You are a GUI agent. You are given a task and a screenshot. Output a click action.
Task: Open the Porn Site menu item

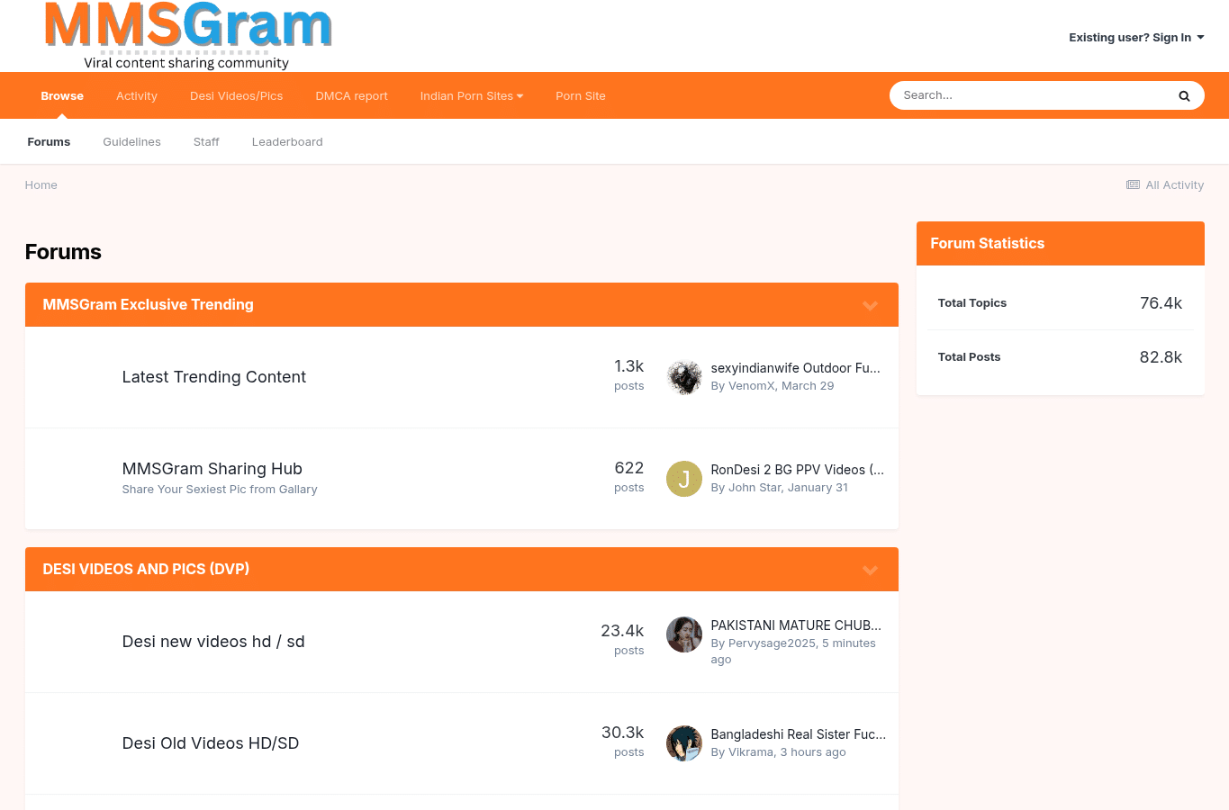pyautogui.click(x=581, y=96)
